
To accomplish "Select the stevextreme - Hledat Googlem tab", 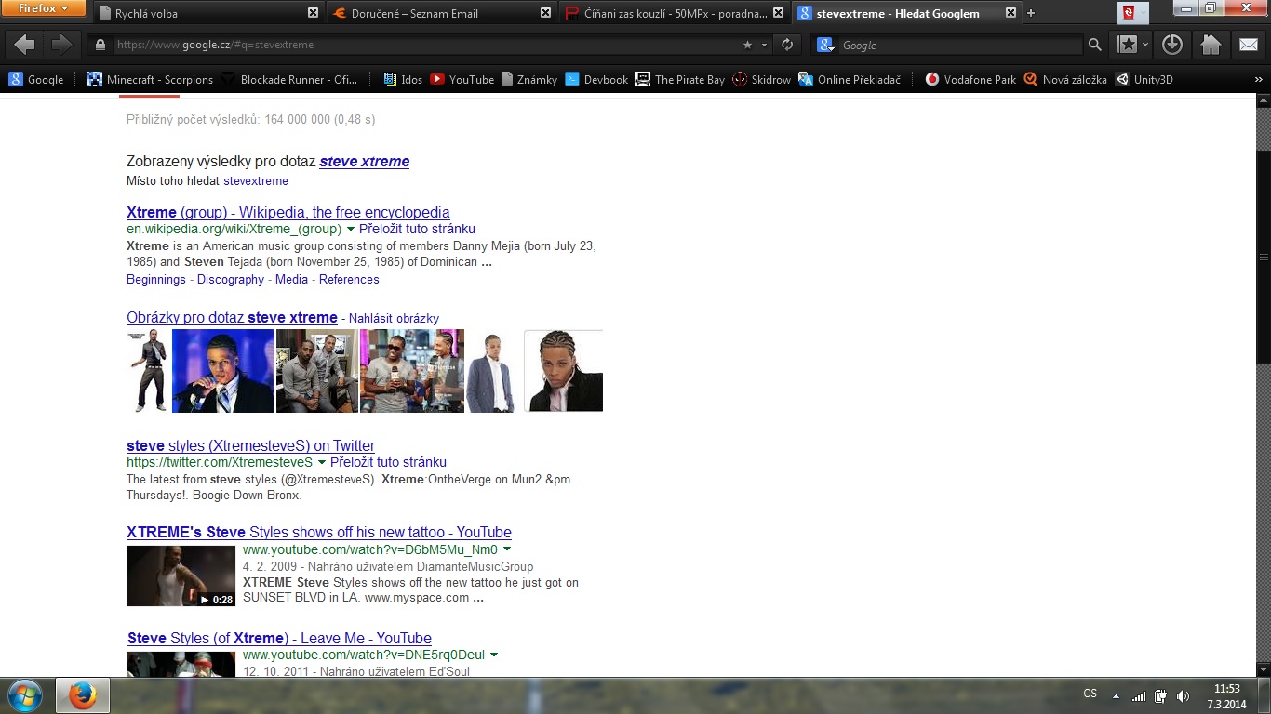I will click(x=905, y=13).
